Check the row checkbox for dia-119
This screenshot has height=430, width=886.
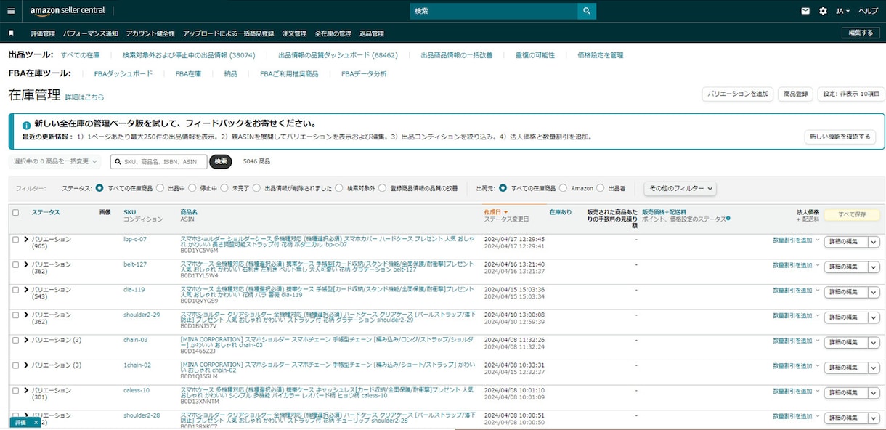coord(16,289)
